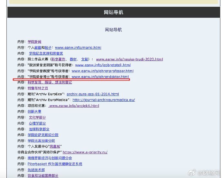The width and height of the screenshot is (222, 178).
Task: Open the 学院北高加索分院 link
Action: coord(41,141)
